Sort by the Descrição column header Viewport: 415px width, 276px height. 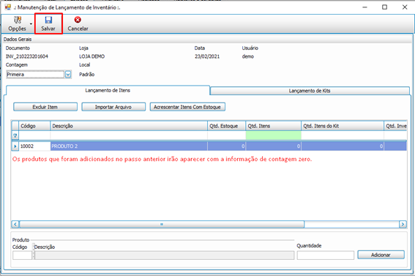(129, 126)
